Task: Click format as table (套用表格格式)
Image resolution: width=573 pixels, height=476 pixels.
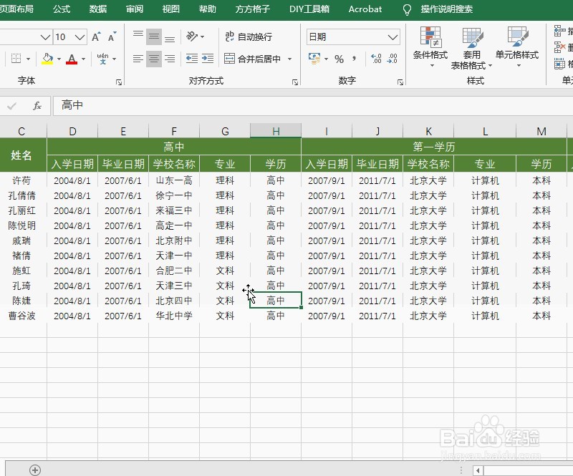Action: (x=473, y=47)
